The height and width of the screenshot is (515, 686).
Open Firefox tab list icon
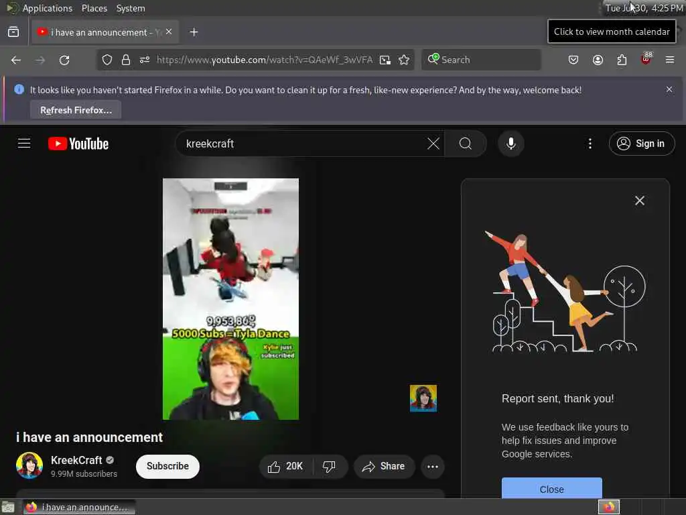pyautogui.click(x=13, y=32)
